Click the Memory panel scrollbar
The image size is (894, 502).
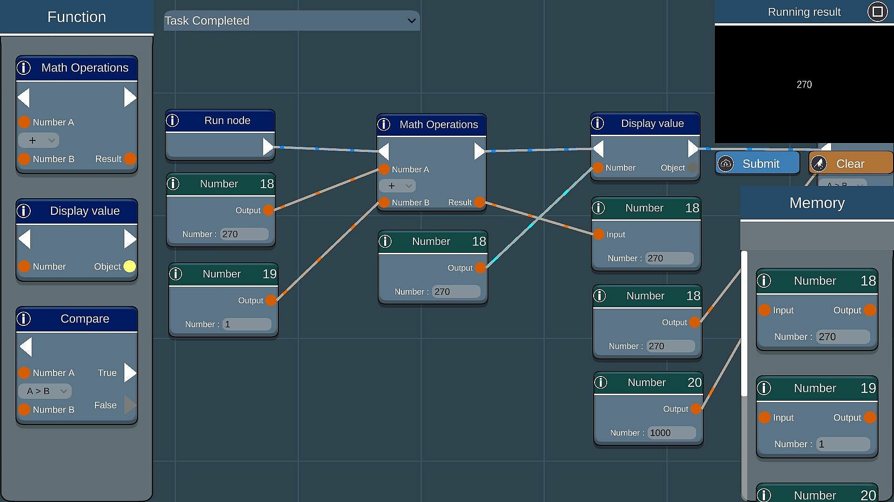click(x=744, y=324)
